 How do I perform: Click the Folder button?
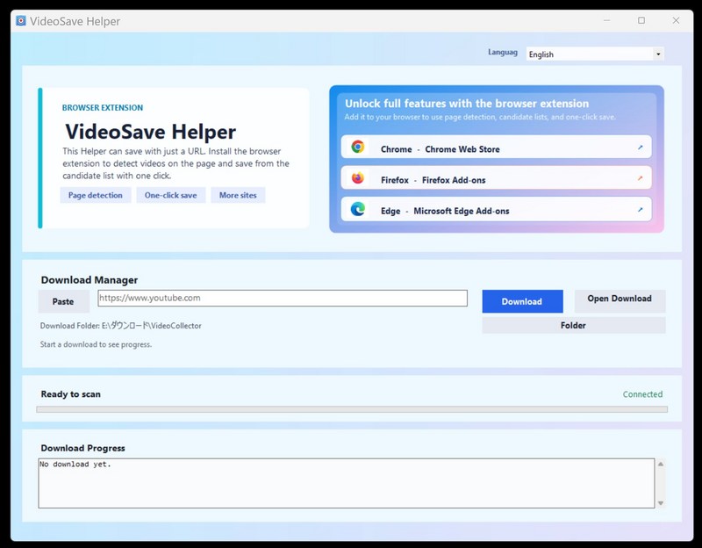click(574, 325)
